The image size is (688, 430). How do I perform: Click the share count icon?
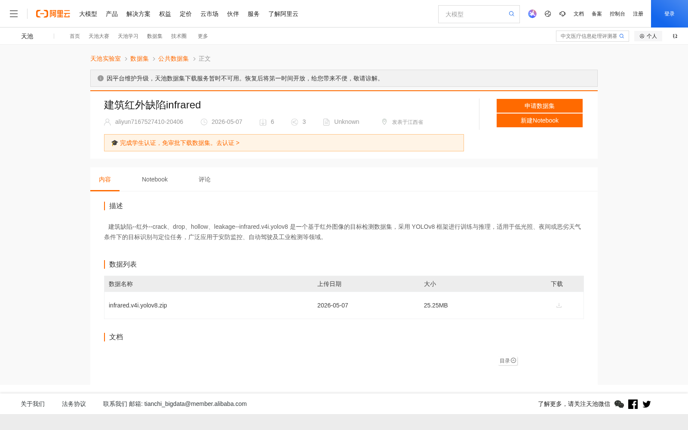tap(295, 122)
